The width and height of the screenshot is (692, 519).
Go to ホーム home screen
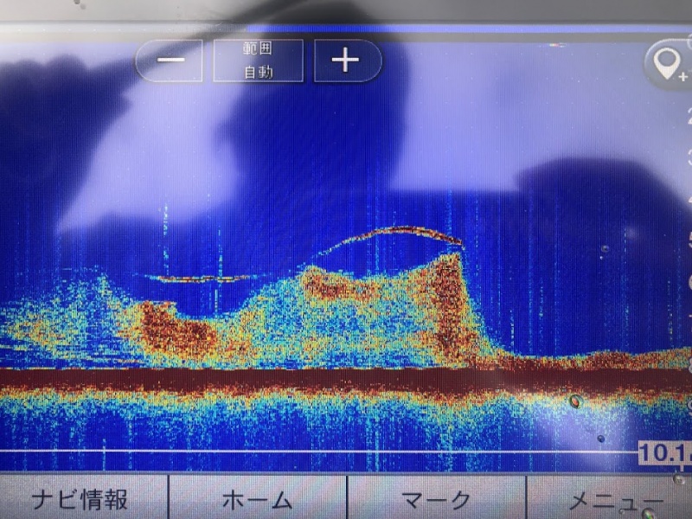[257, 499]
